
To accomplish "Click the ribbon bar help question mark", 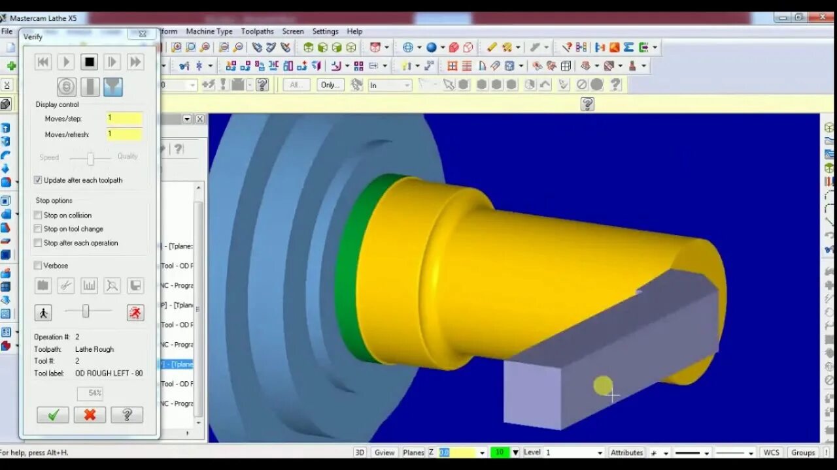I will point(587,104).
